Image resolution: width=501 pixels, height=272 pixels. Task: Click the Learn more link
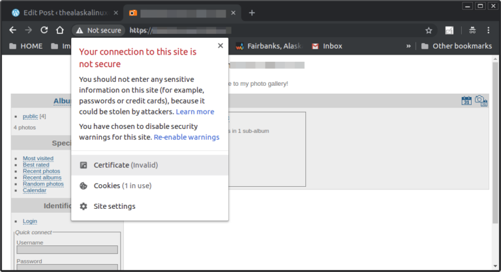coord(195,112)
